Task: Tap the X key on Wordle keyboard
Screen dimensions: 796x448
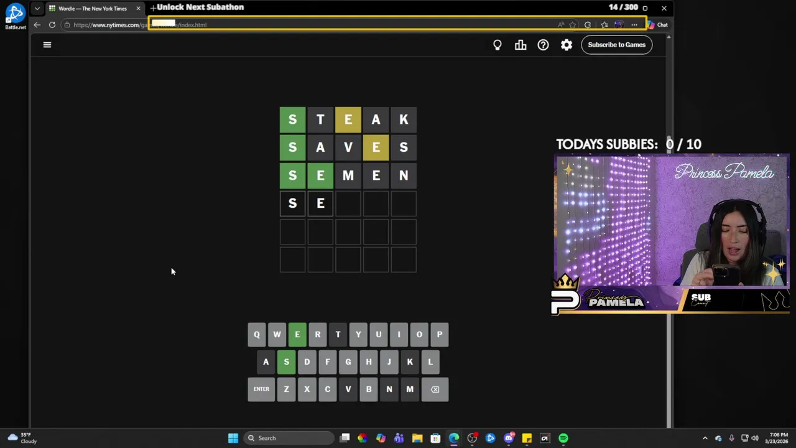Action: [x=307, y=390]
